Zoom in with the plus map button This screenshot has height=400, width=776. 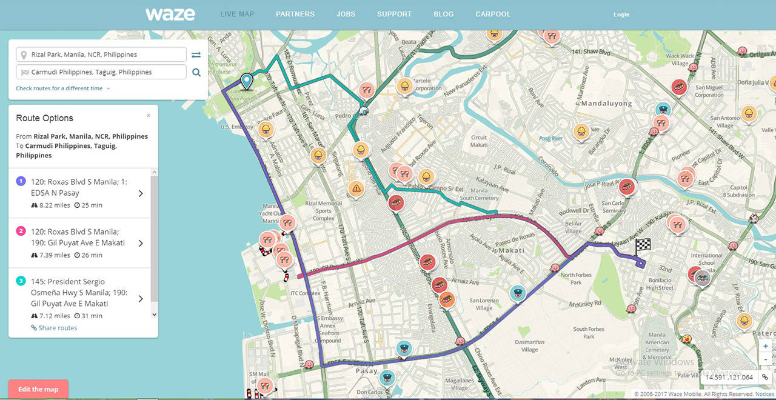click(766, 346)
